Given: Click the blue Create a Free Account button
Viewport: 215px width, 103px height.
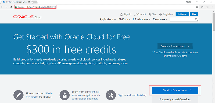Looking at the screenshot, I should (x=175, y=90).
